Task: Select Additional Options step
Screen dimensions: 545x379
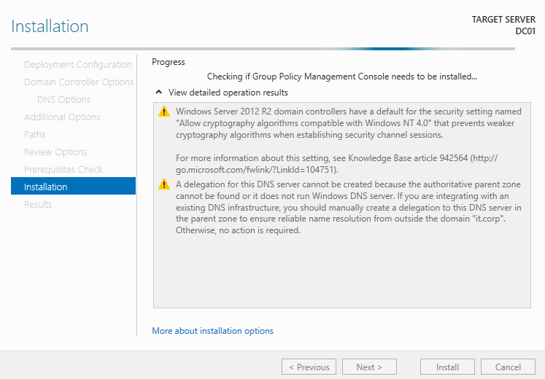Action: coord(62,117)
